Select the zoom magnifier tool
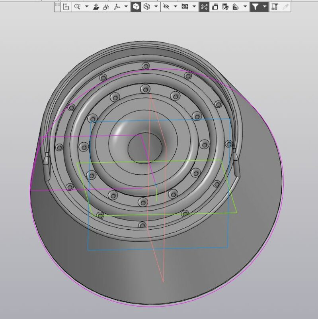 point(77,7)
